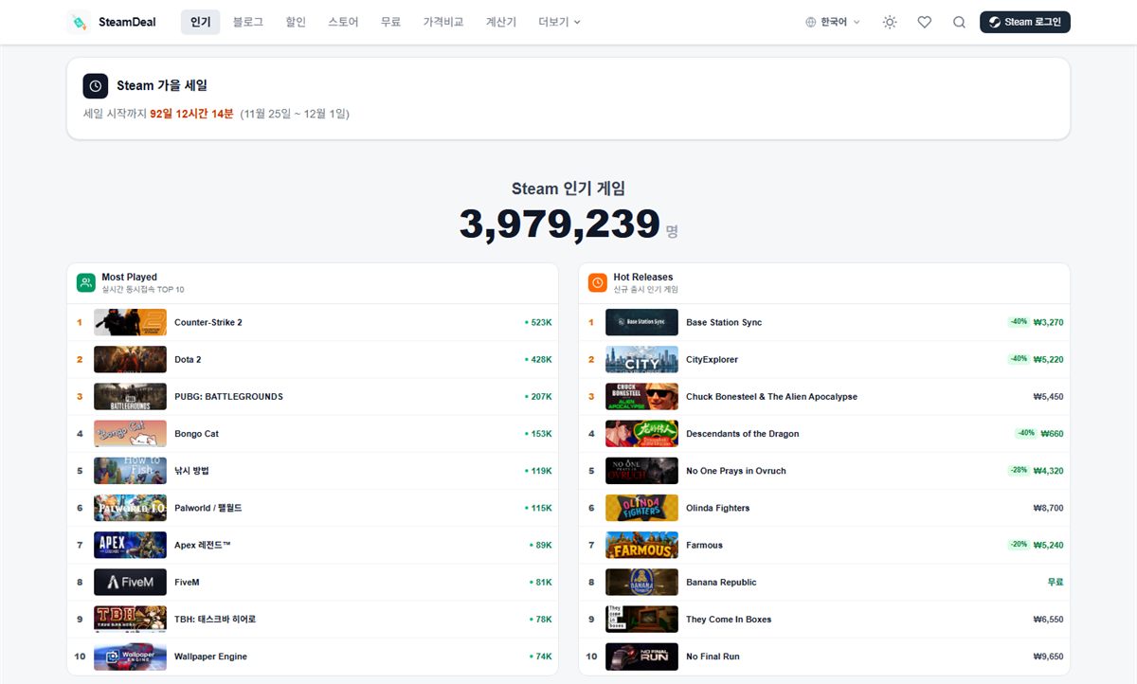
Task: Open Palworld / 팰월드 thumbnail
Action: [130, 508]
